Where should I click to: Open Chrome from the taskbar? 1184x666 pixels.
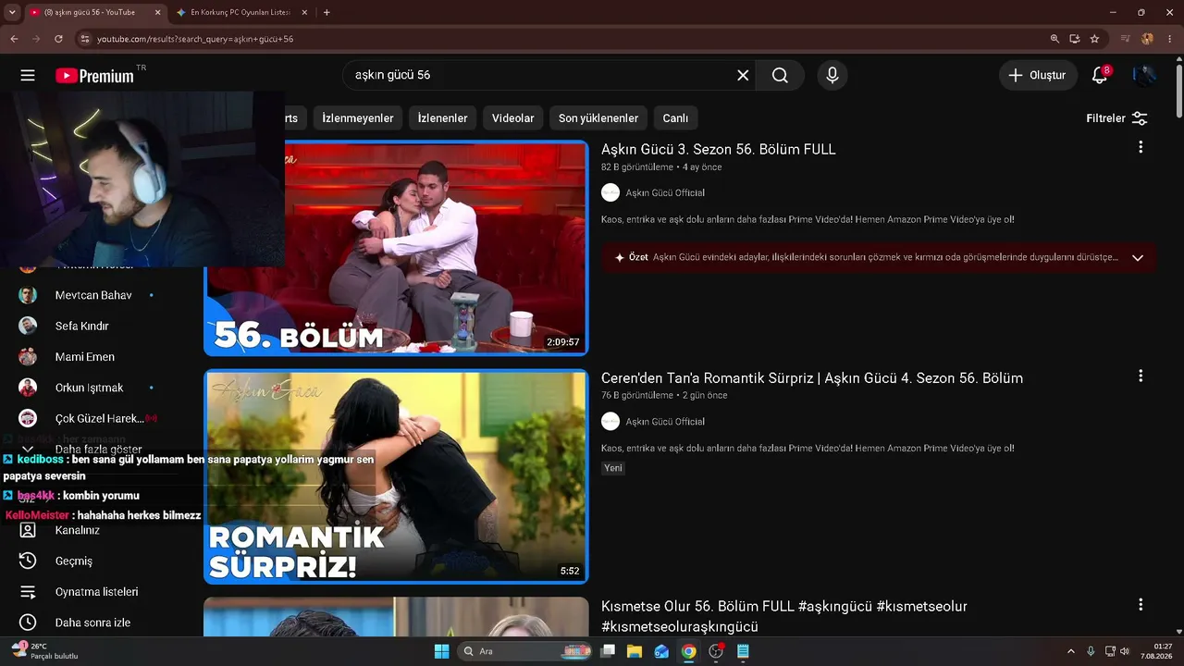(688, 651)
